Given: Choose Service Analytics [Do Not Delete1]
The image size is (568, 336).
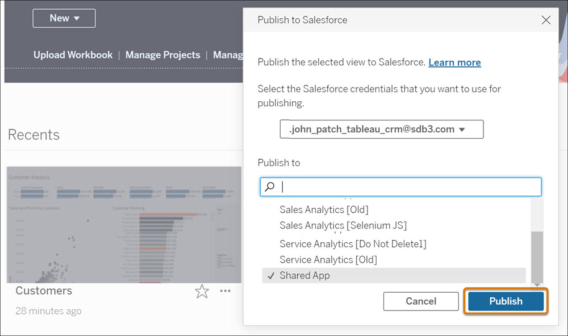Looking at the screenshot, I should pos(353,244).
